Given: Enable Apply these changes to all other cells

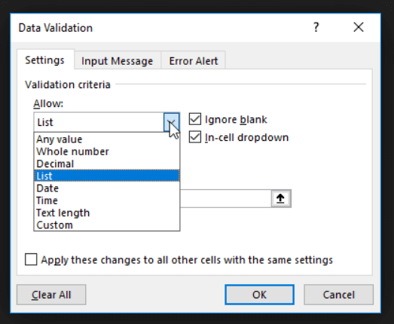Looking at the screenshot, I should coord(31,259).
